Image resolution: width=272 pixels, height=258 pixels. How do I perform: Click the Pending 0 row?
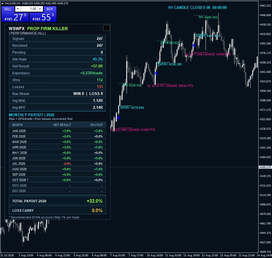click(58, 52)
